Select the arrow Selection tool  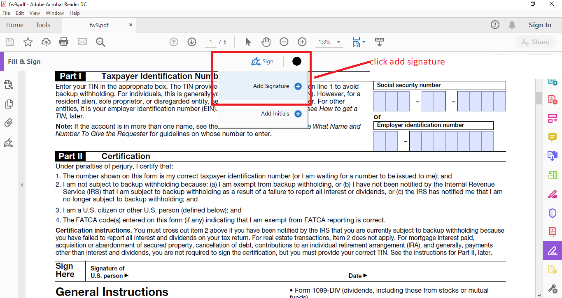click(248, 42)
